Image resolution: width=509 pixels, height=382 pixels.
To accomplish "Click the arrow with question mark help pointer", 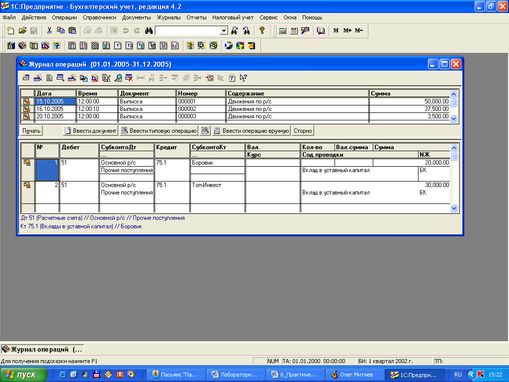I will click(244, 78).
